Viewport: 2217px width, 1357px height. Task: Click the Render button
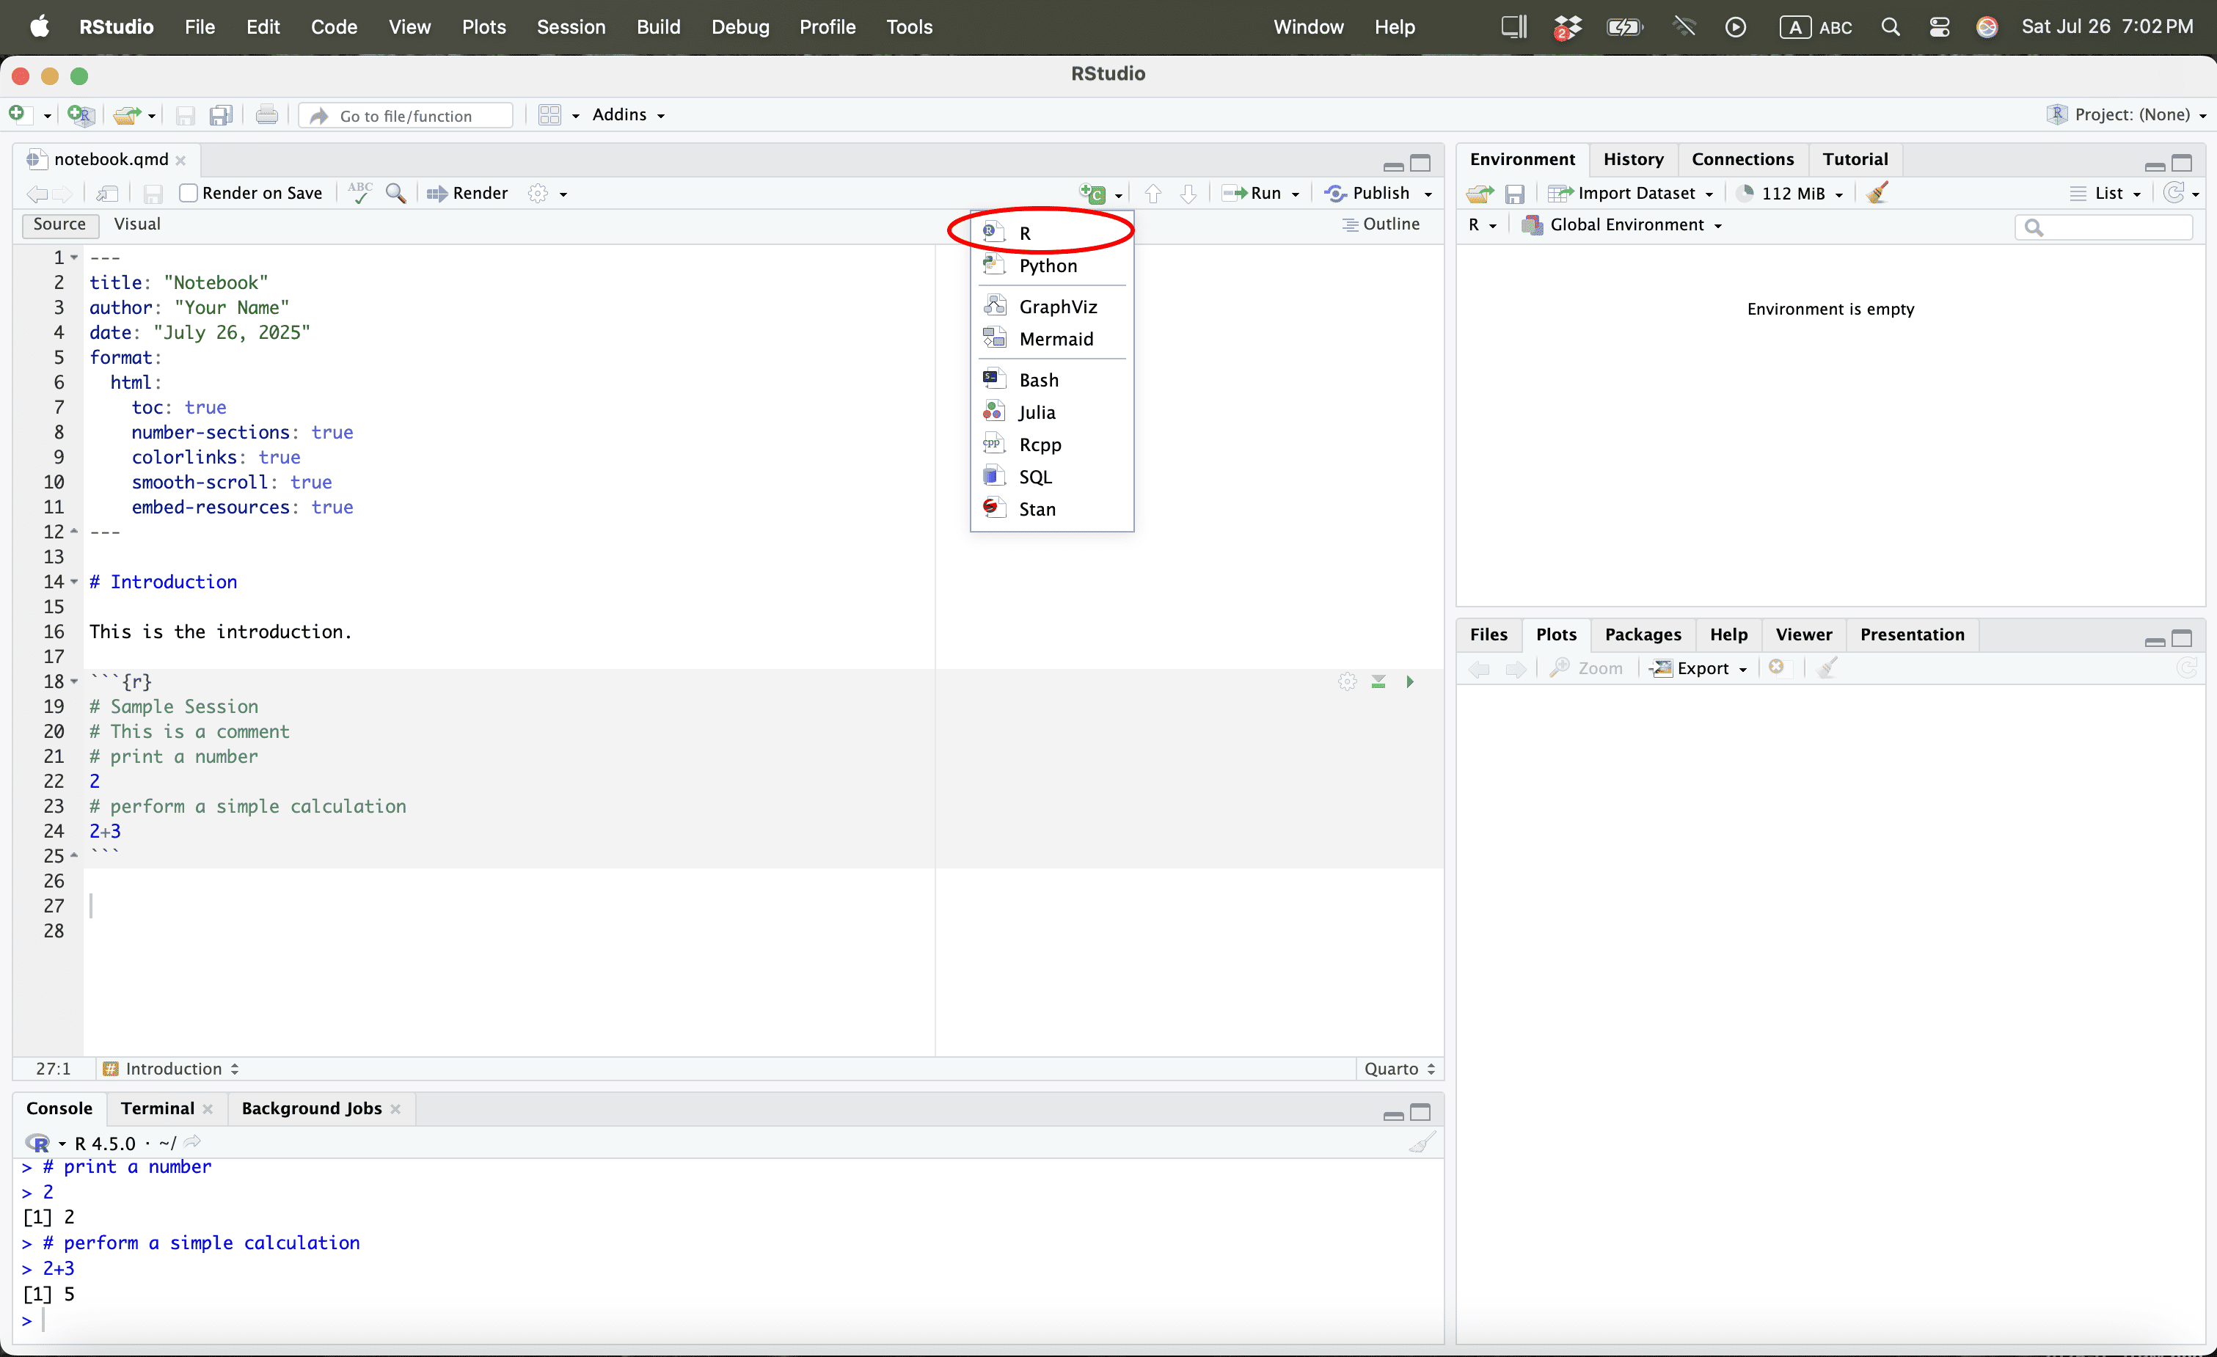pos(468,194)
